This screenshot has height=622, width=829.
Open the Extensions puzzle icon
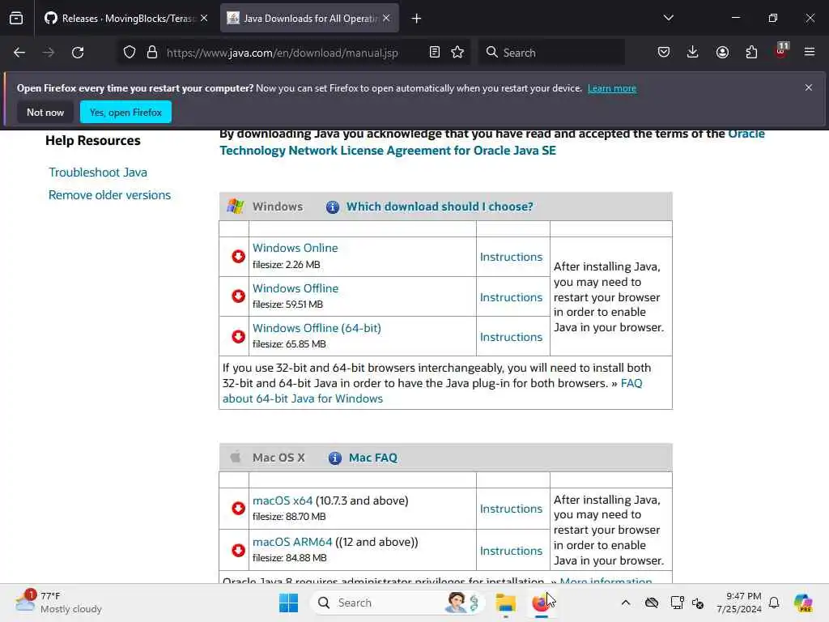click(751, 53)
